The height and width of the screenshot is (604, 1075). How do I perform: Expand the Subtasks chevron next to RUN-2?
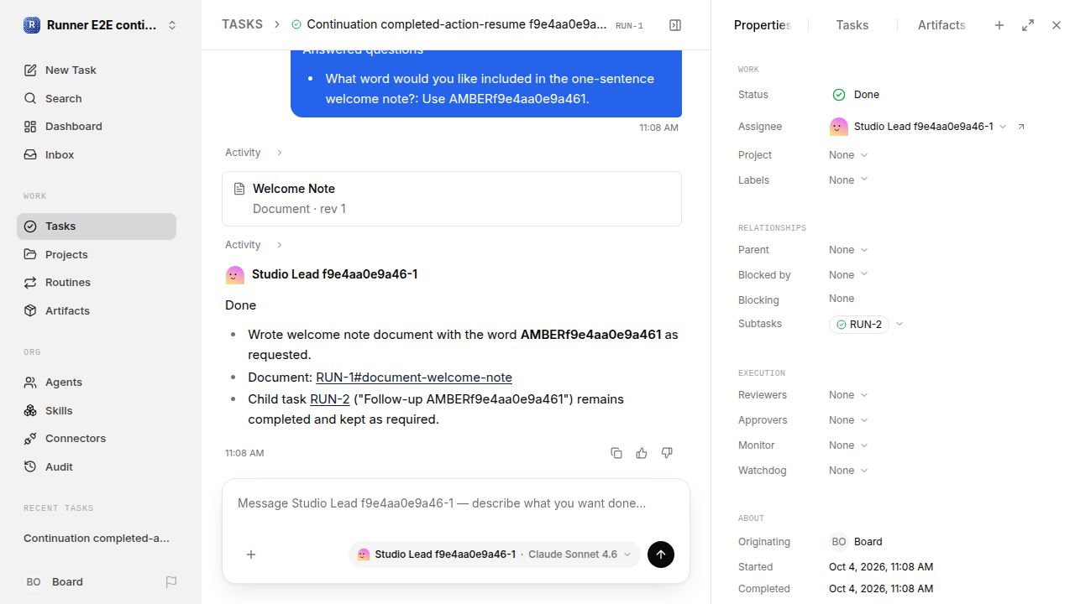tap(899, 325)
